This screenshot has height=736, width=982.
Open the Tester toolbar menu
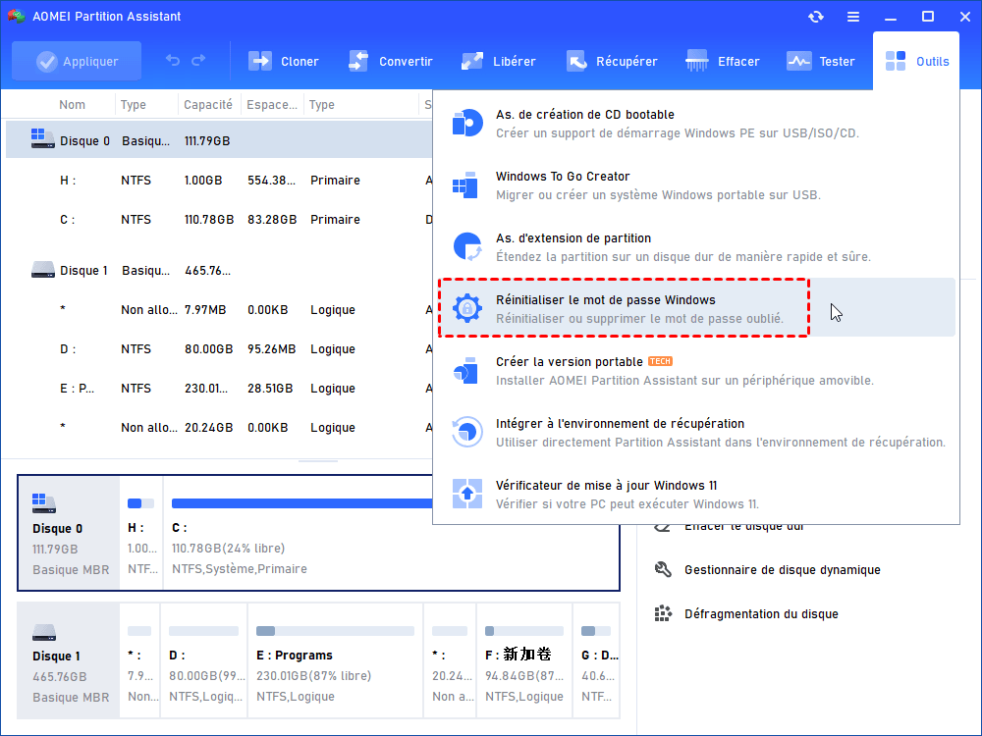(x=820, y=61)
